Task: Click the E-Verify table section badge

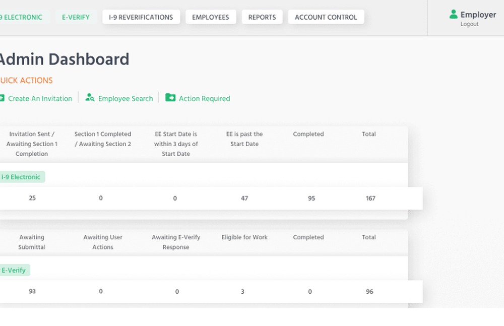Action: coord(14,270)
